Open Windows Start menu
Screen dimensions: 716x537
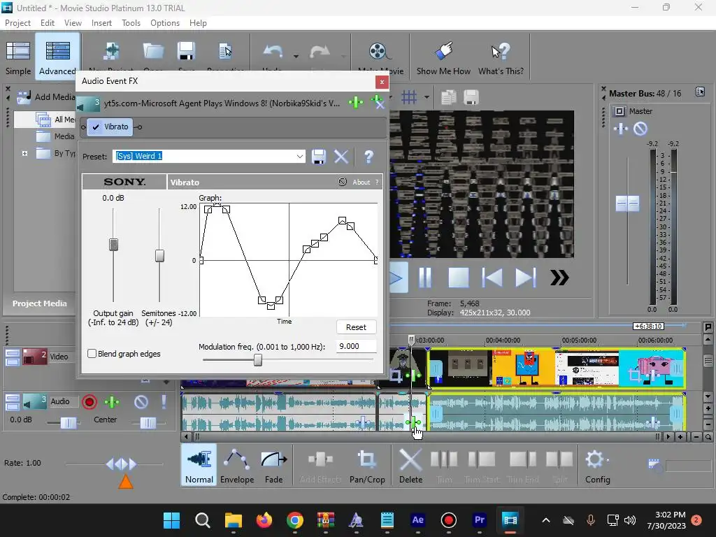point(172,520)
